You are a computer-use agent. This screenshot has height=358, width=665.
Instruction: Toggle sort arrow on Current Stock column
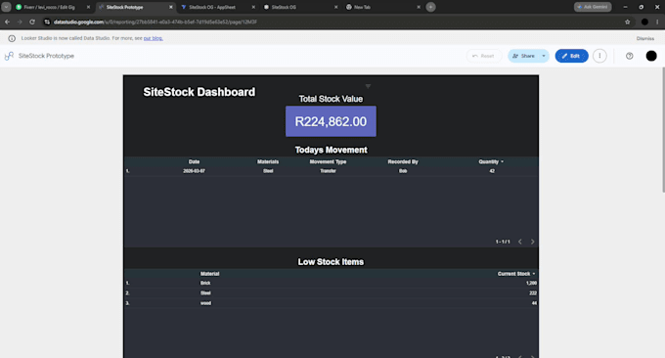point(534,274)
